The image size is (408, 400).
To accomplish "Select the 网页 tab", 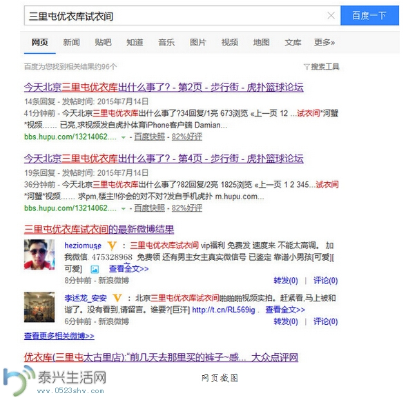I will 40,42.
